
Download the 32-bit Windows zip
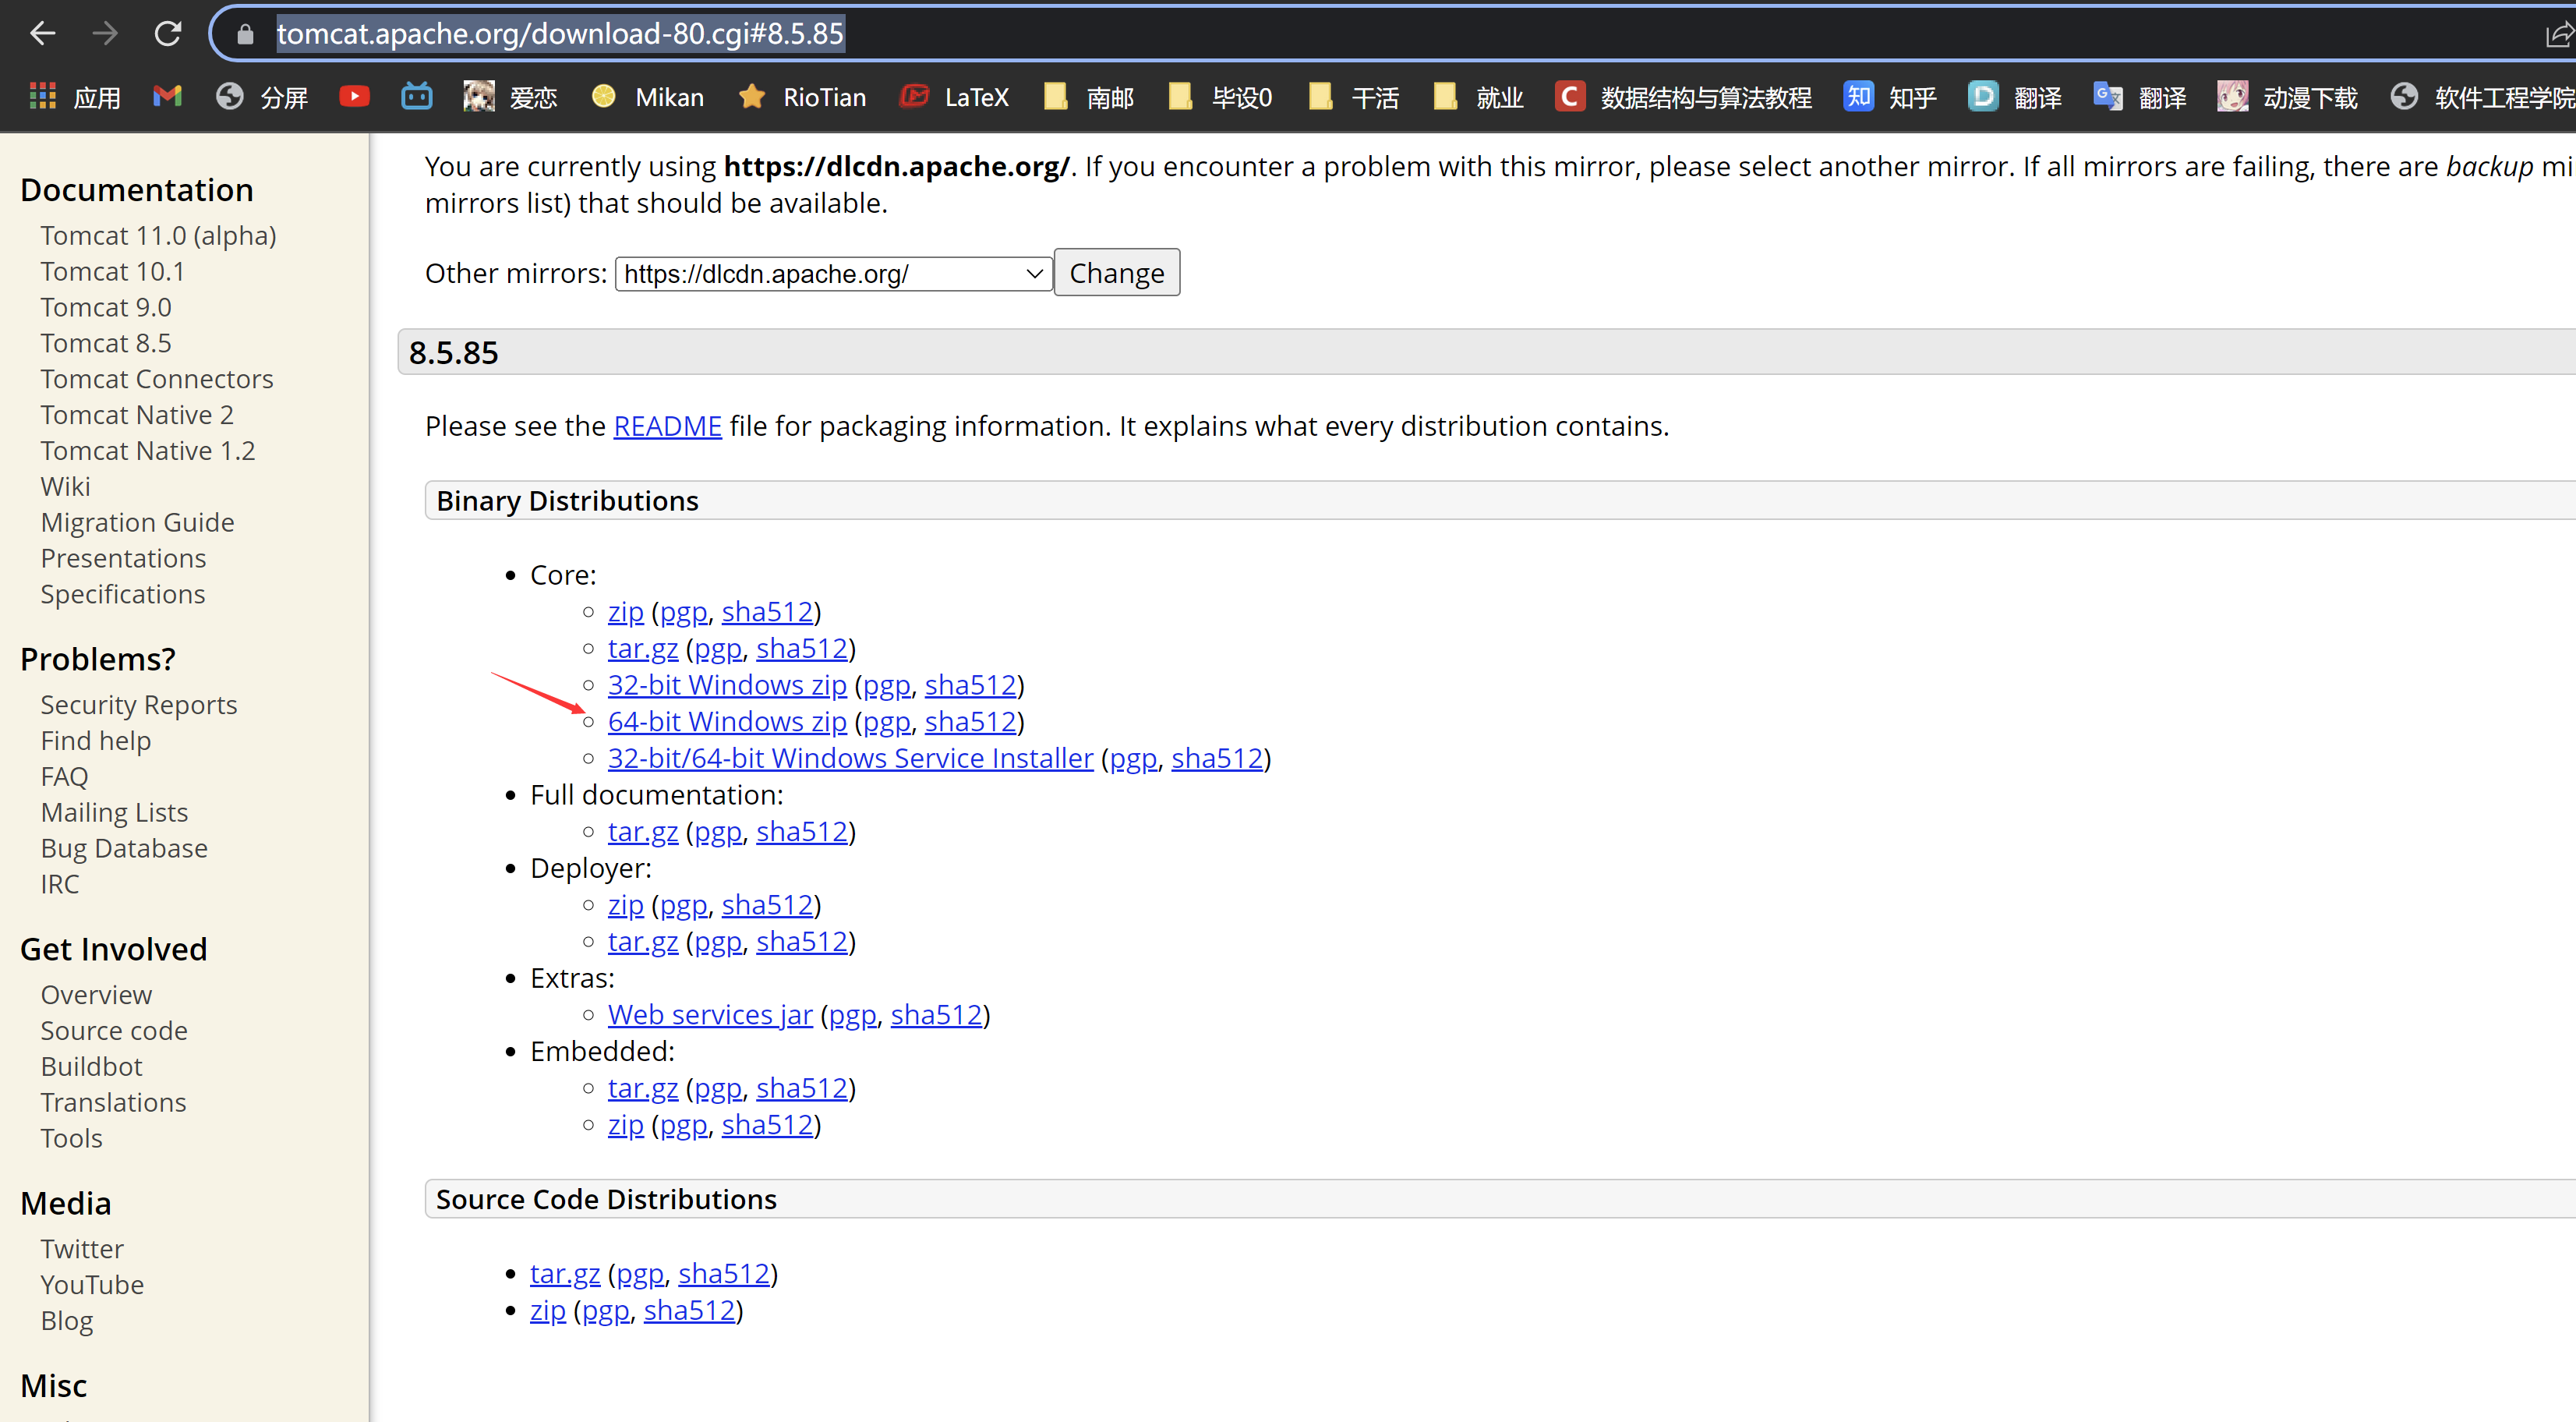(x=727, y=685)
